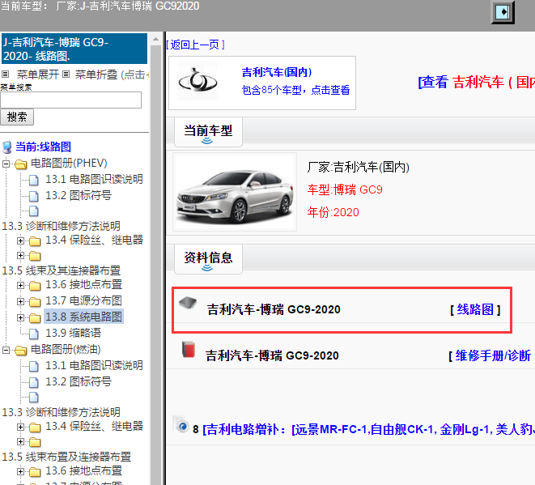Click the blue swirl icon beside 吉利电路增补

coord(181,425)
